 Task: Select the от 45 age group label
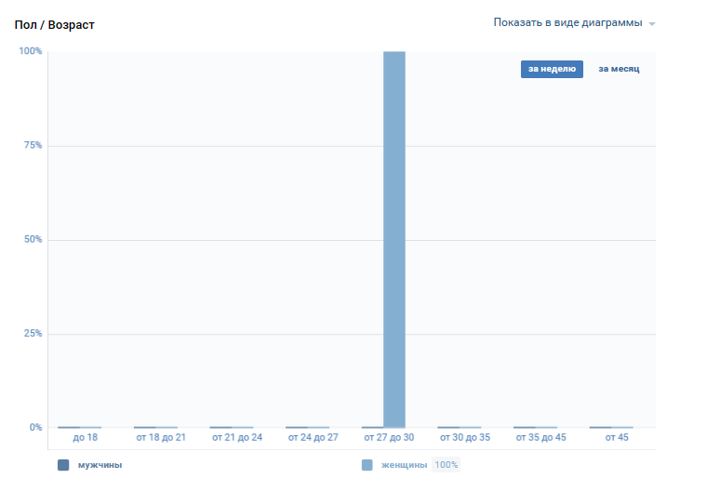pyautogui.click(x=617, y=437)
